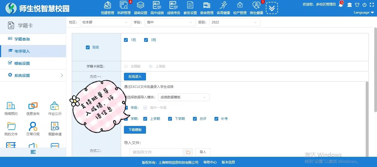Select 模板设置 in the sidebar

click(22, 63)
